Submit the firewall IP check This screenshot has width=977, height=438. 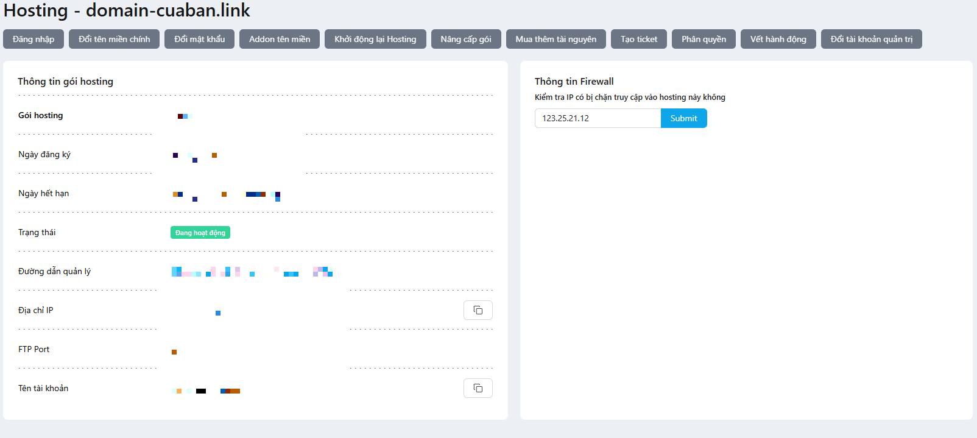point(684,118)
